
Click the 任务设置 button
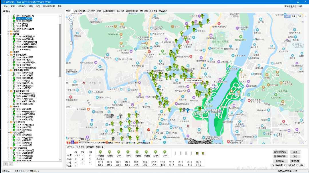[295, 161]
